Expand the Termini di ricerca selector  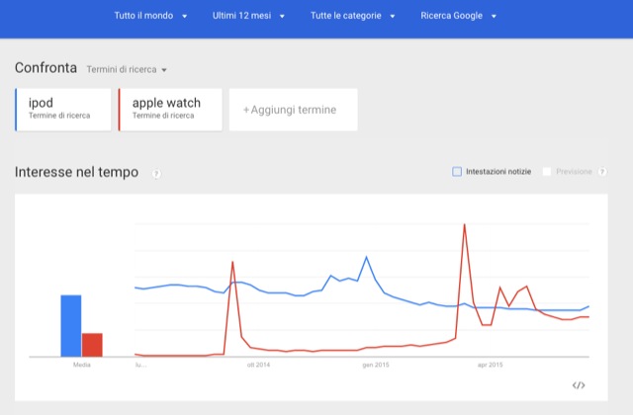[127, 69]
